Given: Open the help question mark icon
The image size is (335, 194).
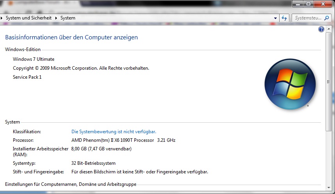Looking at the screenshot, I should point(321,29).
